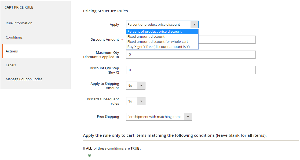Focus the Maximum Qty Discount field
This screenshot has height=160, width=300.
(191, 55)
